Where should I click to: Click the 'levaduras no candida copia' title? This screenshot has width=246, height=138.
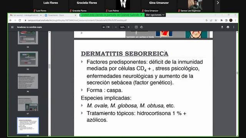pos(29,27)
